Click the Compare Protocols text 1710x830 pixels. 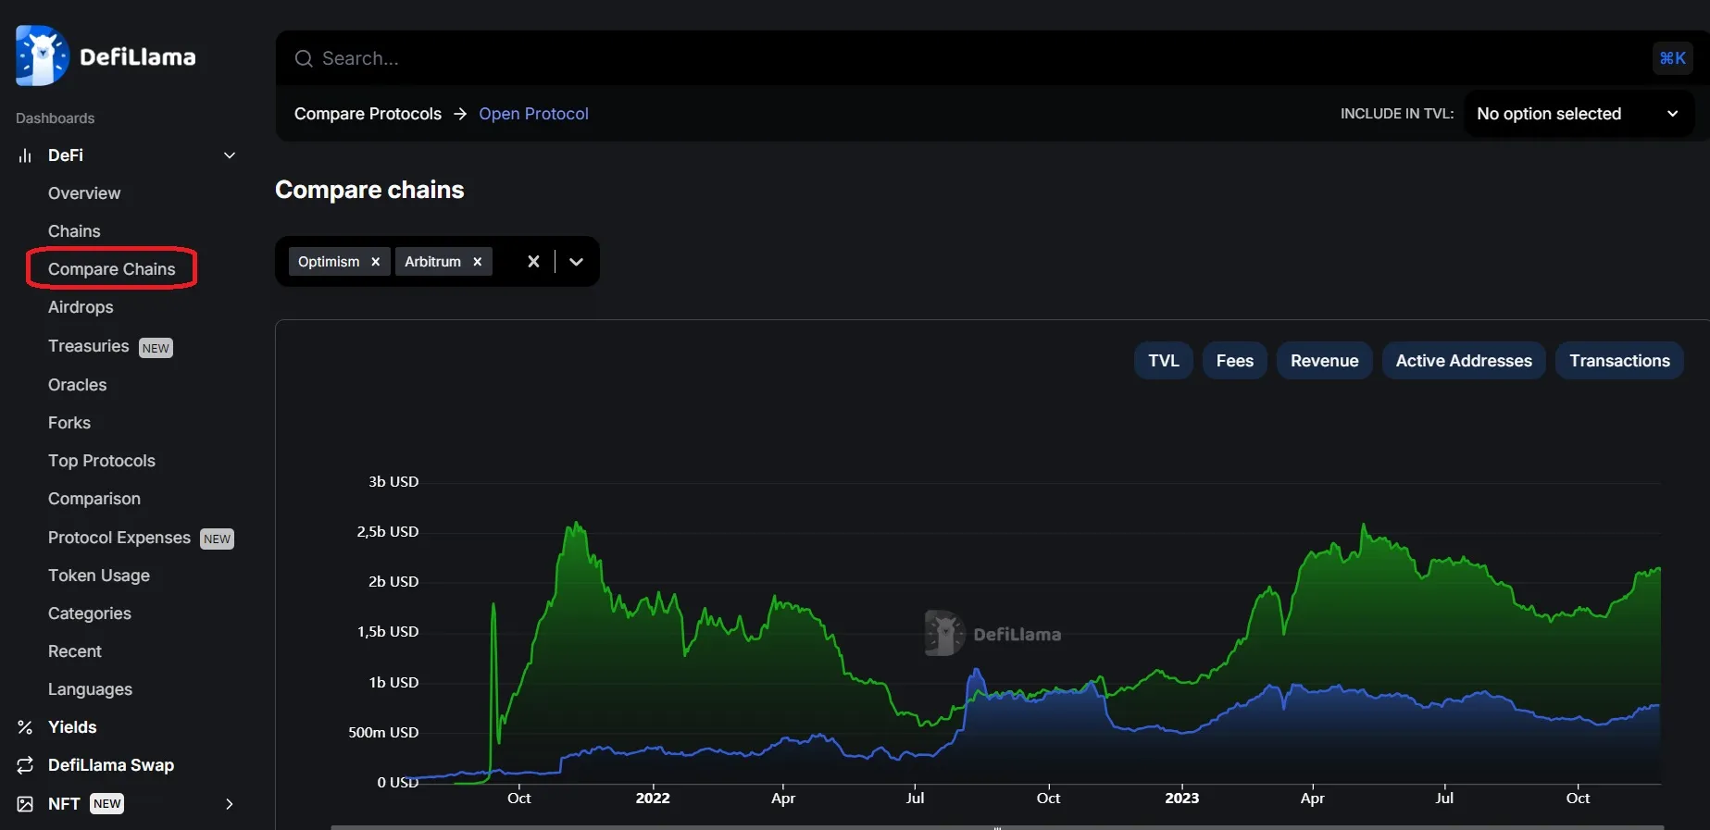tap(368, 114)
